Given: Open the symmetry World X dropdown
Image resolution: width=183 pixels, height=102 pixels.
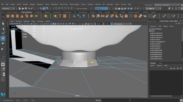Looking at the screenshot, I should tap(102, 8).
